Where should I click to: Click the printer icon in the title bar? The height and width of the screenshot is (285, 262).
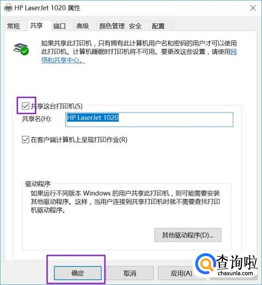(8, 8)
